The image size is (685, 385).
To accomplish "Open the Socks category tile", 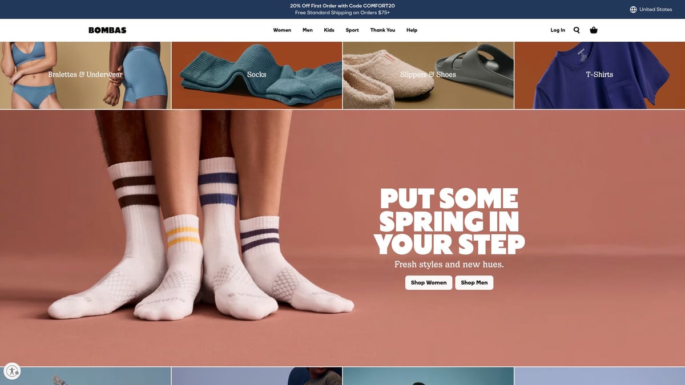I will click(257, 74).
